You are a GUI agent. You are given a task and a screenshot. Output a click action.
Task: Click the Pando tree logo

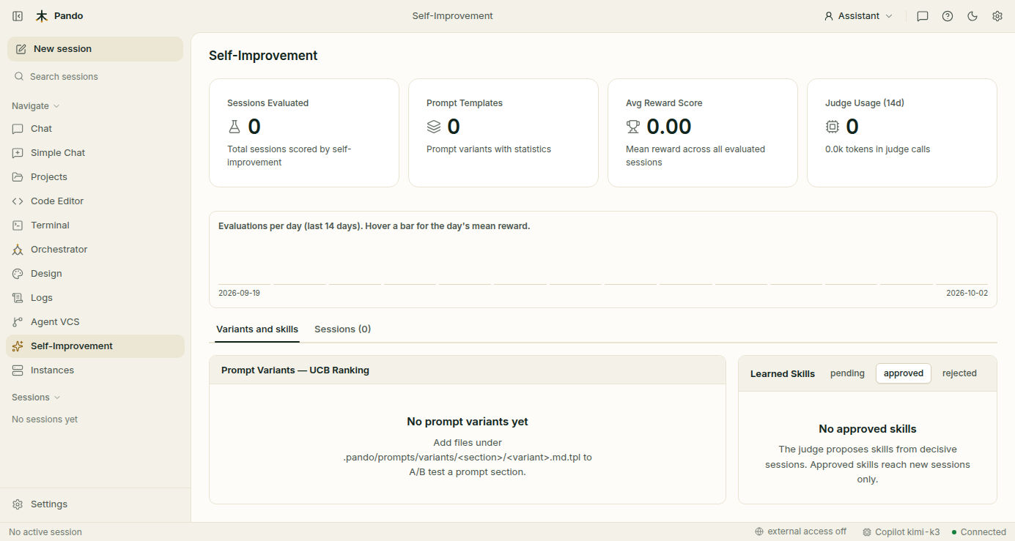(42, 16)
